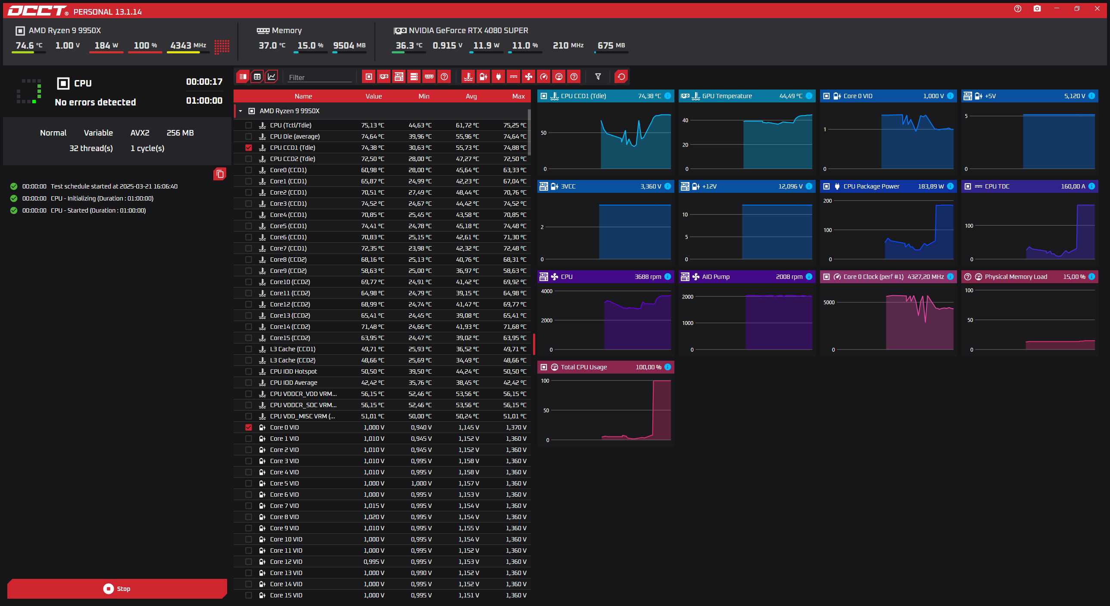Sort the sensor table by Max column

click(x=518, y=96)
